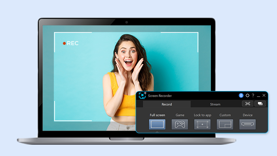Click the "Game" label

point(180,115)
